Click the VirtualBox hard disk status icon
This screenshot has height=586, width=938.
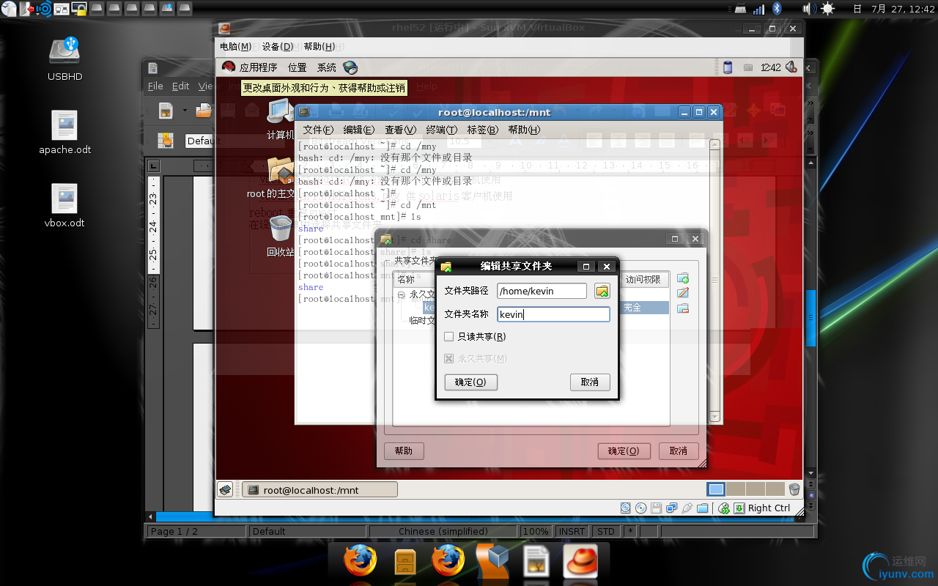(625, 508)
